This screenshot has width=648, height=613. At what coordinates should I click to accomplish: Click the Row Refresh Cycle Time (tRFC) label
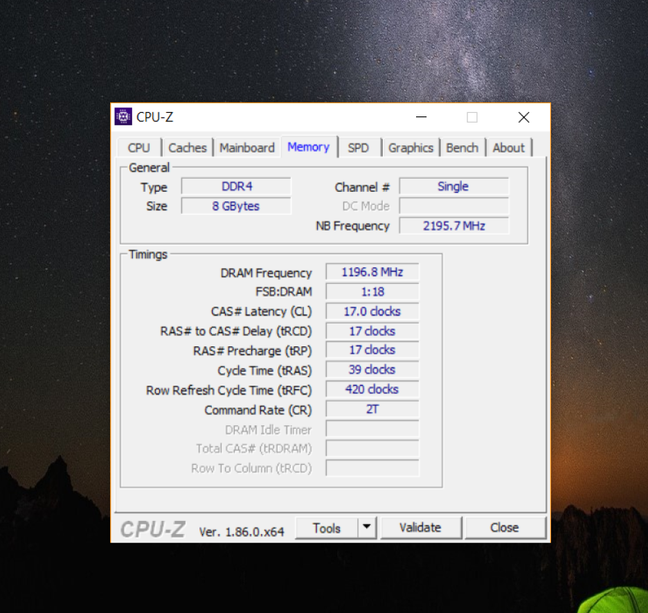click(229, 391)
